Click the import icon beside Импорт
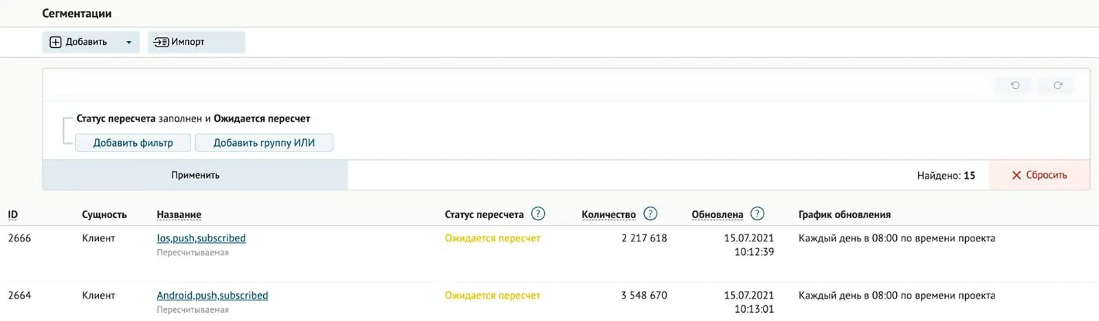Image resolution: width=1099 pixels, height=321 pixels. tap(161, 42)
